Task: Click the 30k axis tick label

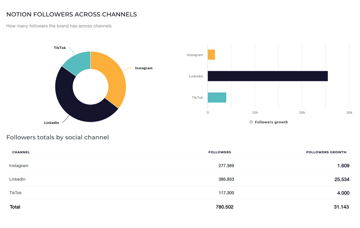Action: tap(349, 113)
